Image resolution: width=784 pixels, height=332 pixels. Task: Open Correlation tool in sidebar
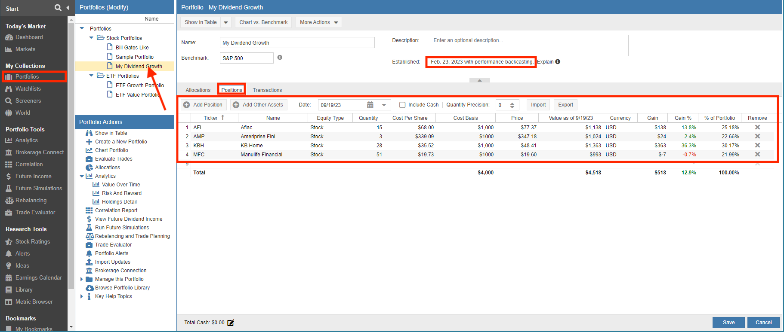click(29, 164)
